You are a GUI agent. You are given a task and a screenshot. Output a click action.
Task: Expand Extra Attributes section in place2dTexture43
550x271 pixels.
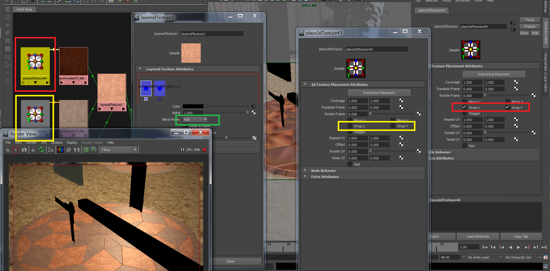(305, 176)
